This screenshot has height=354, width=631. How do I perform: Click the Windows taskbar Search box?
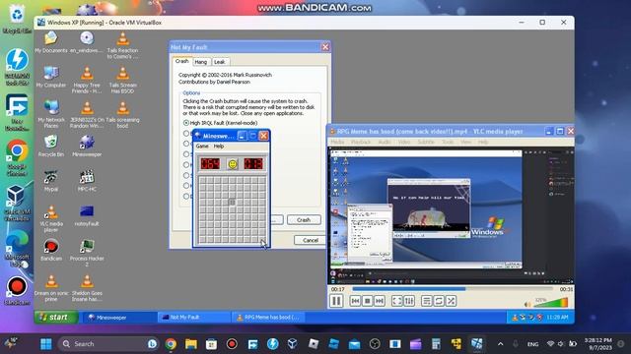coord(108,344)
